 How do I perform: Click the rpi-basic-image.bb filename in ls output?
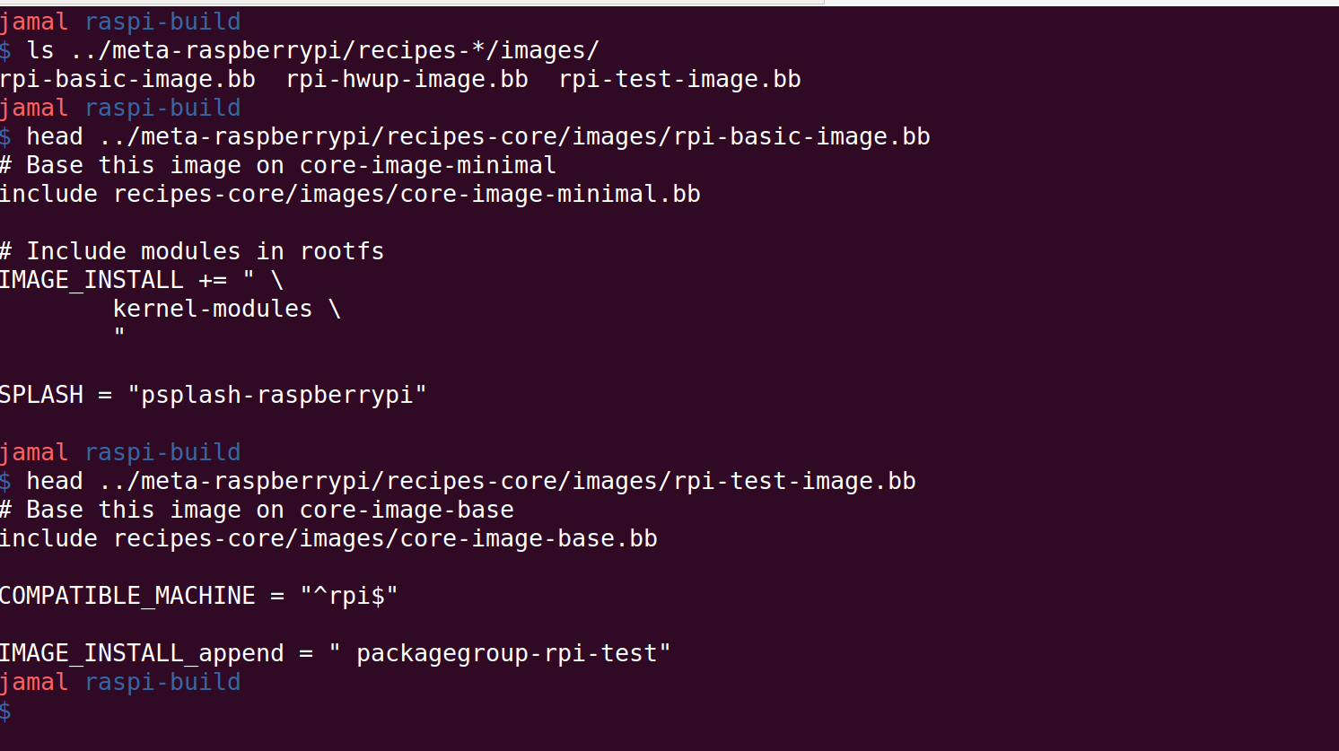pyautogui.click(x=127, y=79)
